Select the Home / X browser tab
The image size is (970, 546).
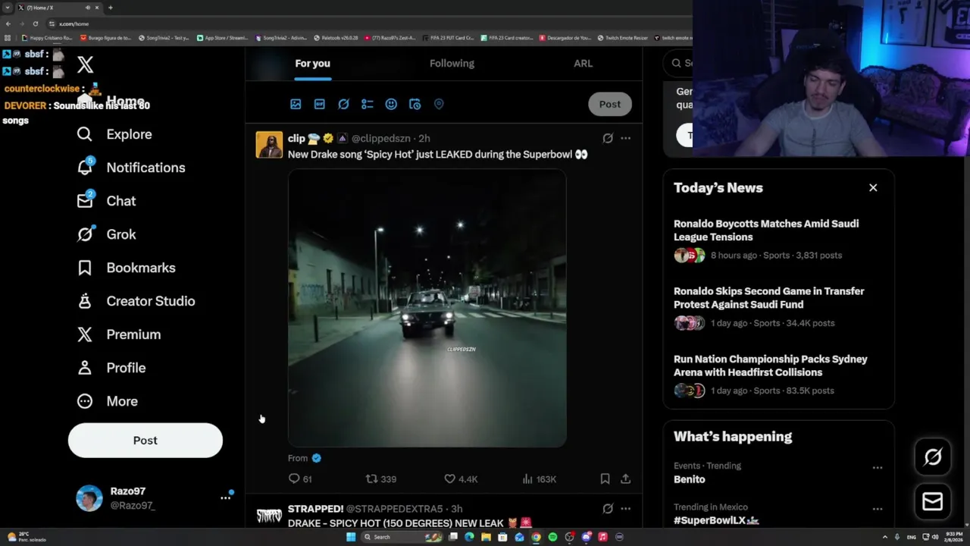tap(59, 8)
